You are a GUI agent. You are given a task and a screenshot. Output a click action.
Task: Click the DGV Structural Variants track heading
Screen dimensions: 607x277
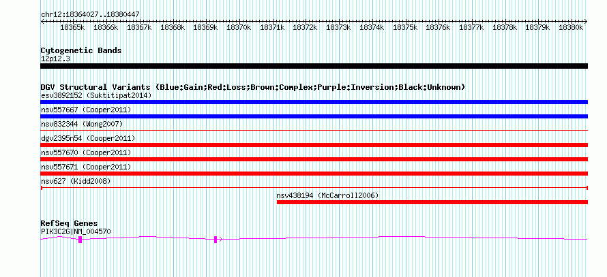(253, 87)
